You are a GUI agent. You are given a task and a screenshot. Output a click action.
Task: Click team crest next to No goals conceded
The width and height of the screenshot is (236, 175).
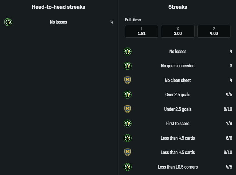127,66
